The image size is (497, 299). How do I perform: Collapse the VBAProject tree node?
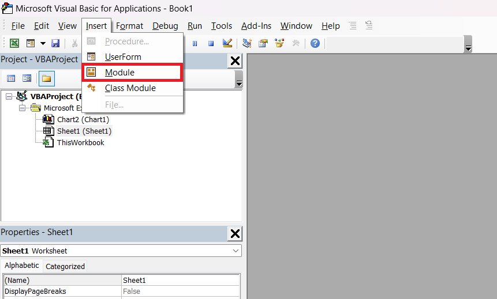coord(9,97)
